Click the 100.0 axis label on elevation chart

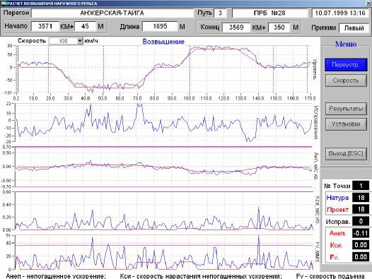click(x=189, y=98)
